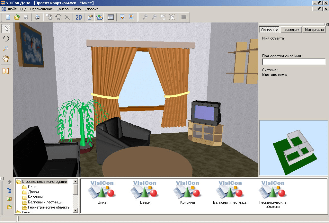Open the Строительные конструкции folder in tree
This screenshot has height=223, width=329.
pyautogui.click(x=44, y=182)
